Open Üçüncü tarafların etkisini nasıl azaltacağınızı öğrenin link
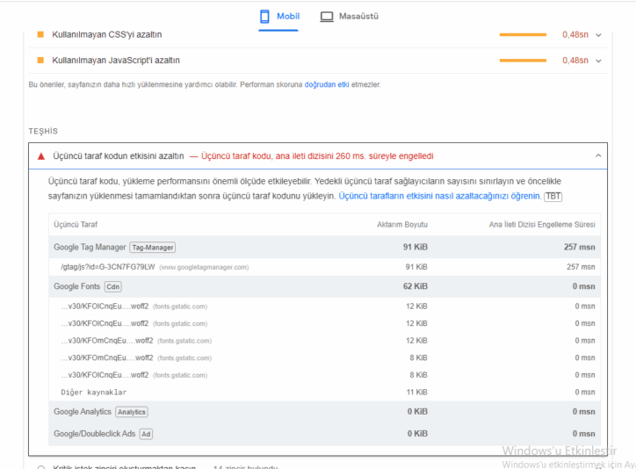Screen dimensions: 636x469 coord(439,196)
